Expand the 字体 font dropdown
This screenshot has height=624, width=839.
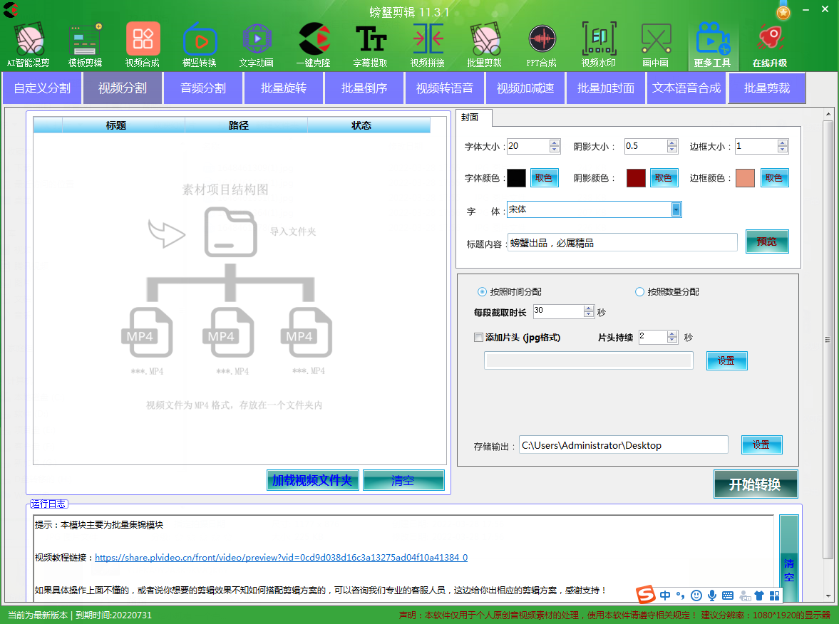click(x=676, y=209)
